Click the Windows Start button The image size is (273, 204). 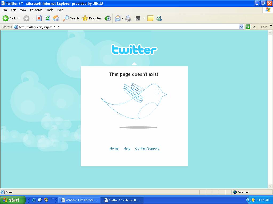click(x=13, y=200)
